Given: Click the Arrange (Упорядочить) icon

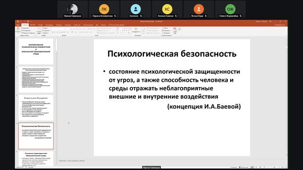Looking at the screenshot, I should [136, 29].
